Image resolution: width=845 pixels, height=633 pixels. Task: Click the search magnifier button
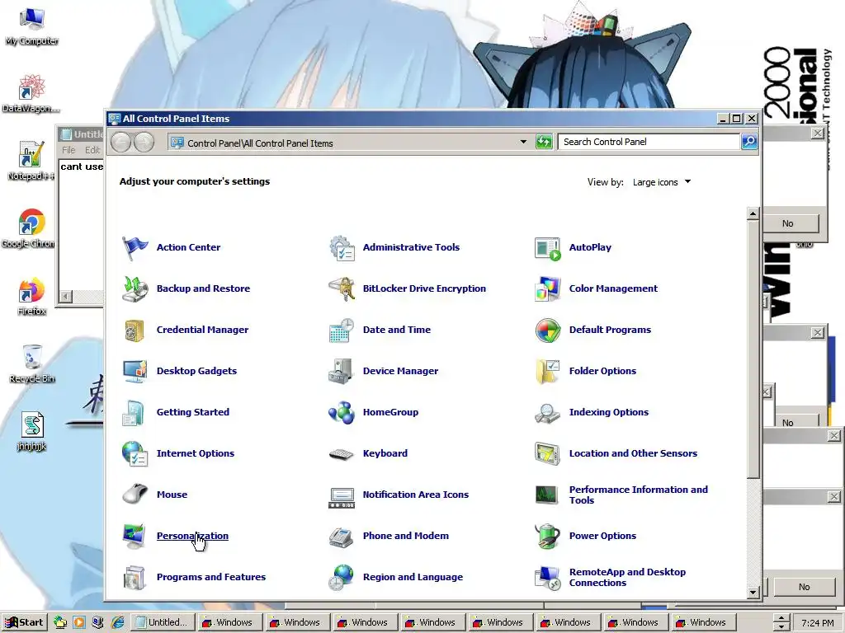tap(749, 142)
